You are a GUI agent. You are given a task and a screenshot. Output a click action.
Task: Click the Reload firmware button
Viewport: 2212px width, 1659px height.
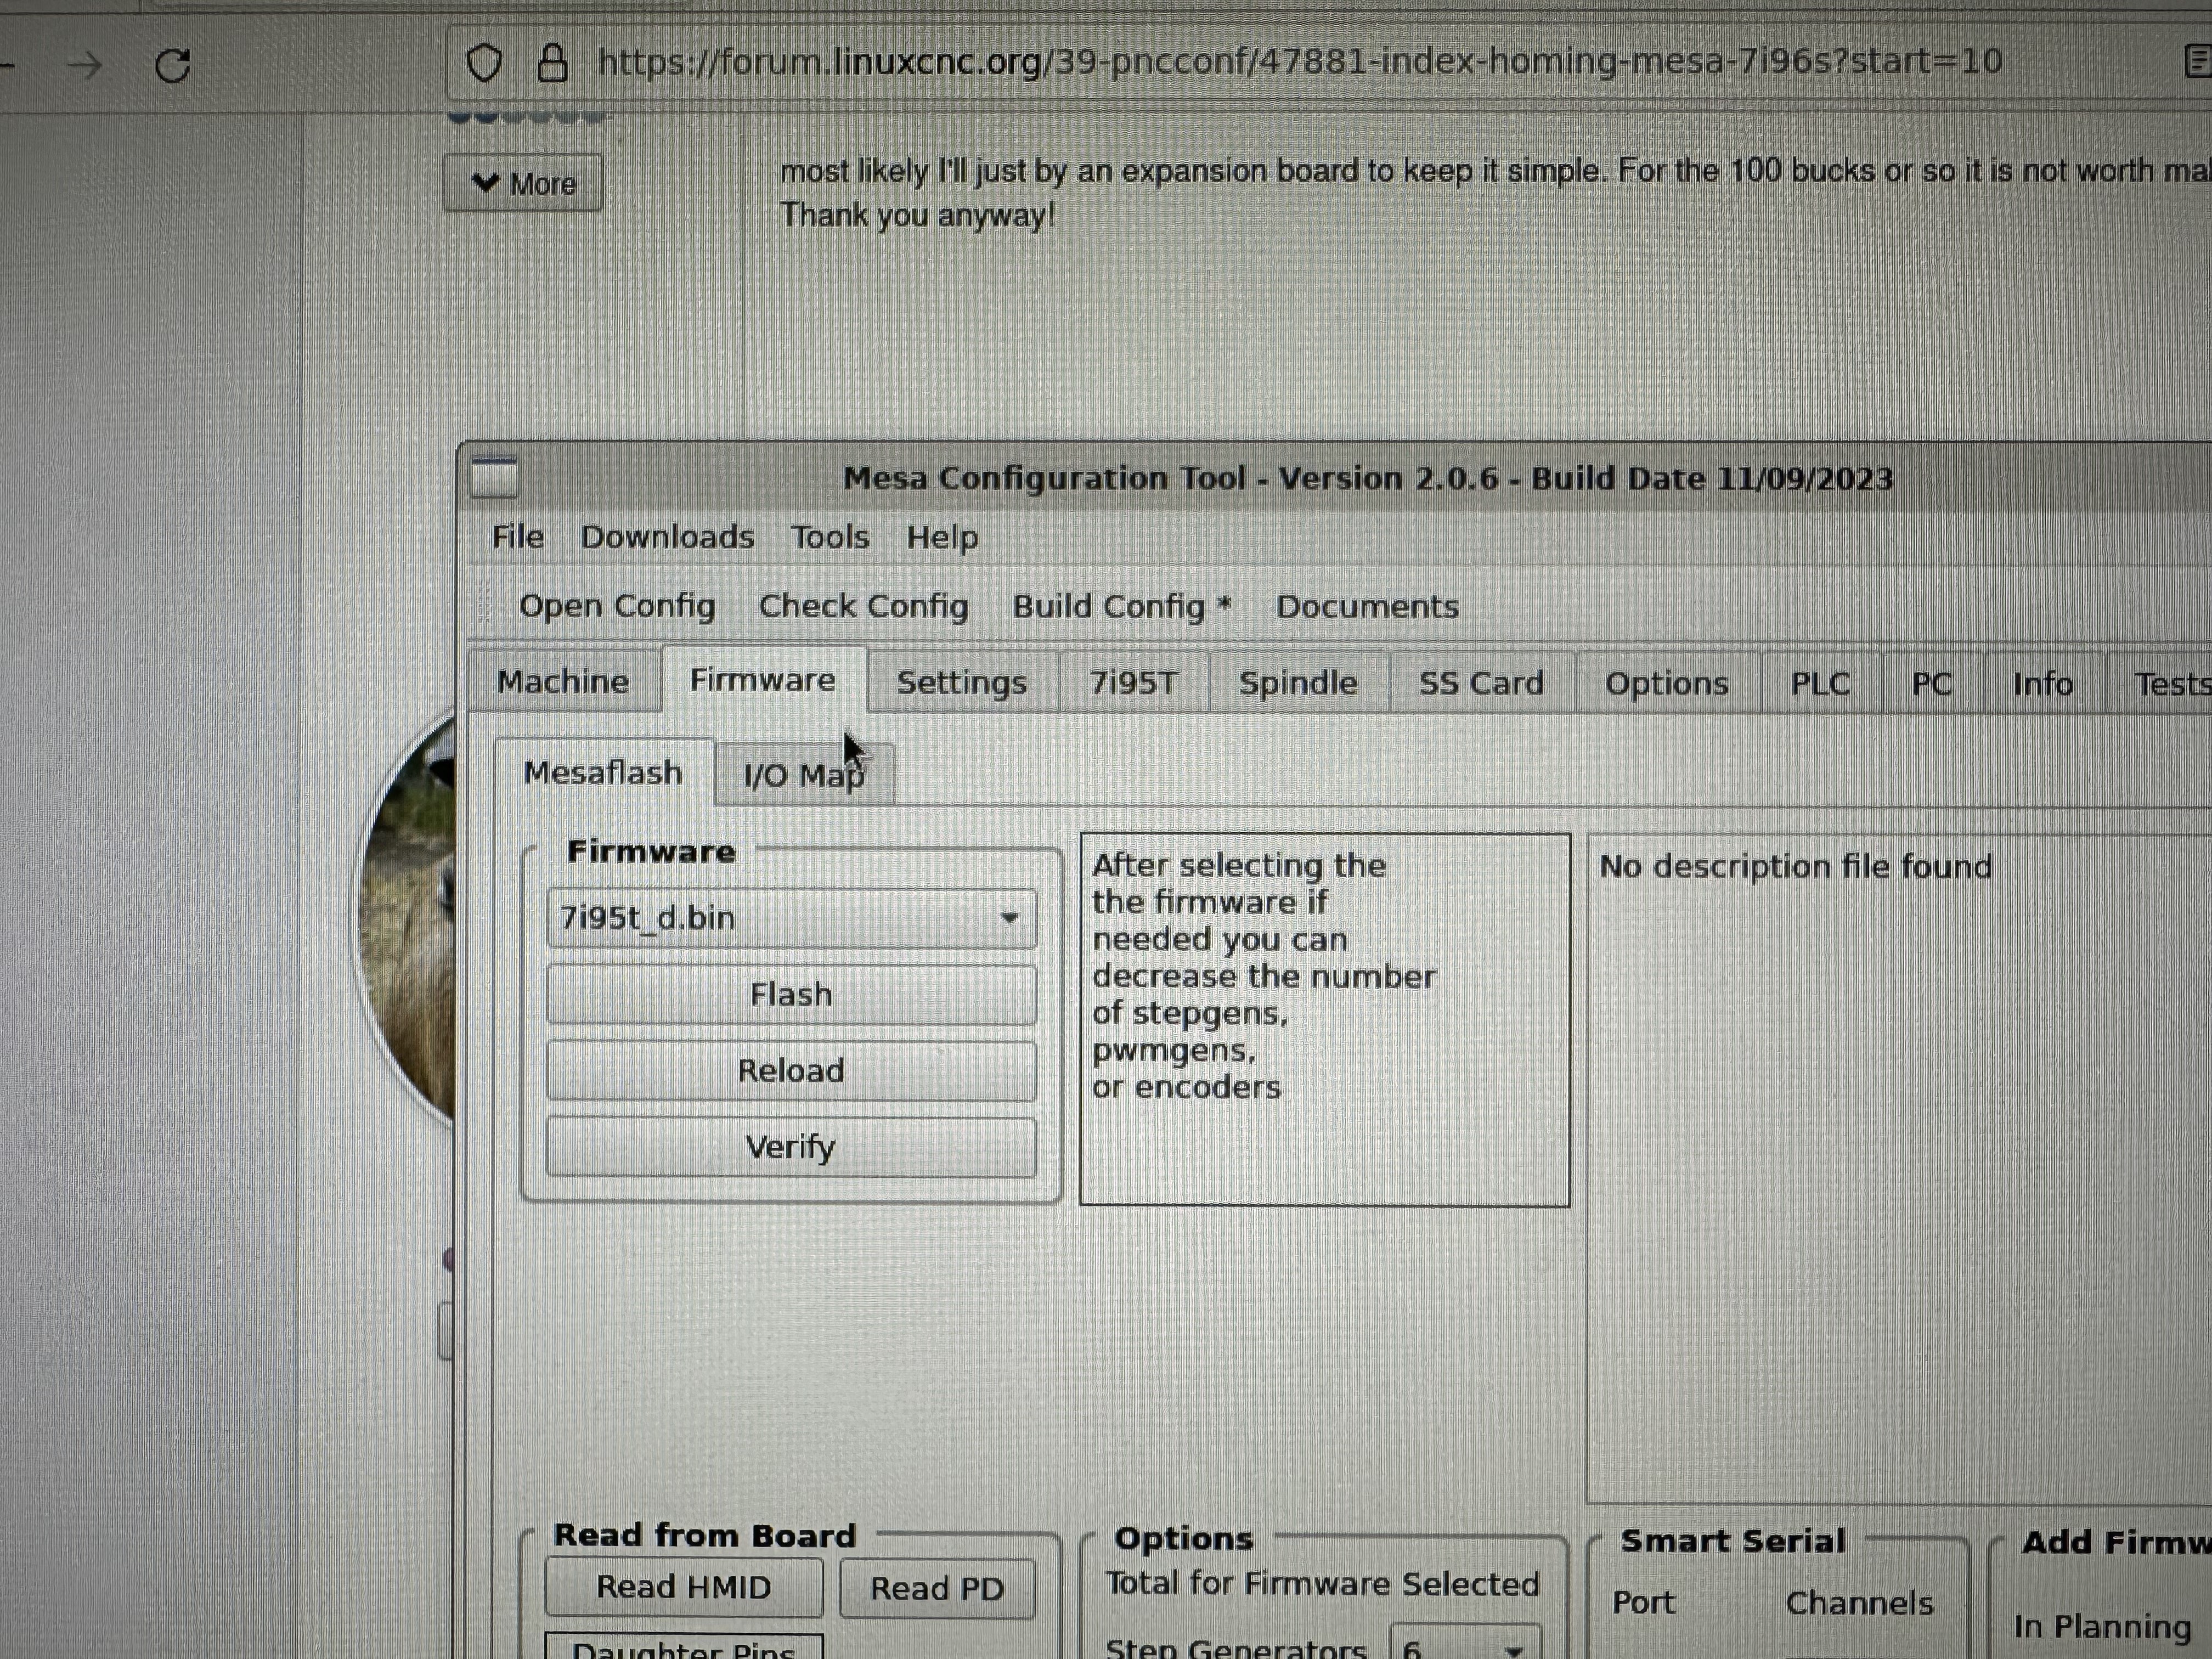[790, 1070]
